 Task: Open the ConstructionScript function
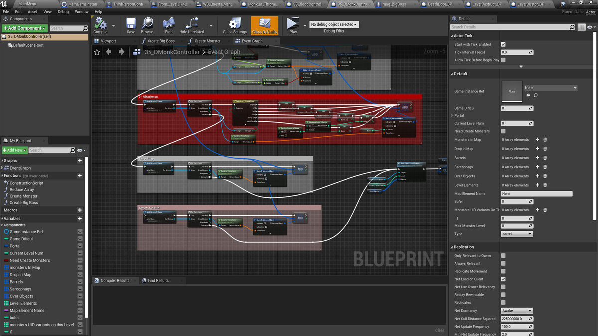[x=26, y=183]
